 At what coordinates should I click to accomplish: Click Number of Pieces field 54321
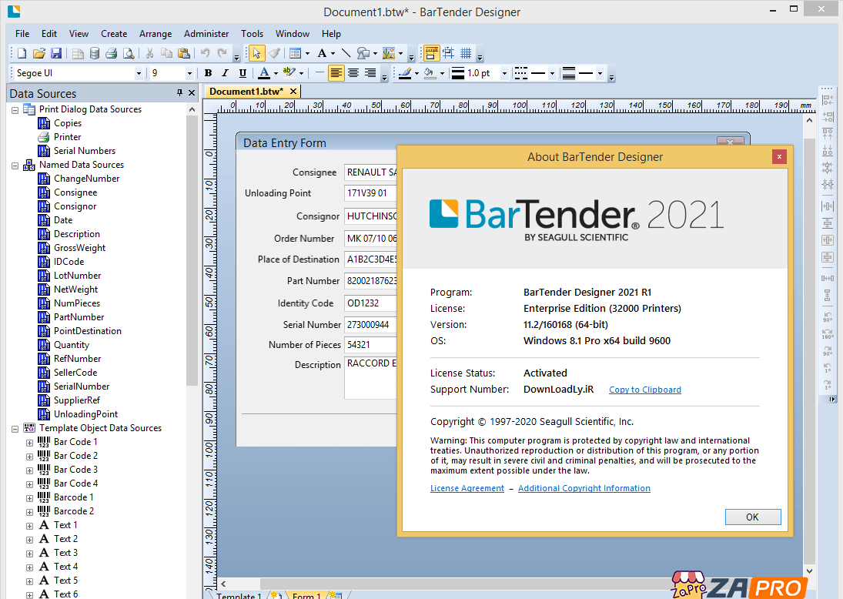click(x=370, y=345)
